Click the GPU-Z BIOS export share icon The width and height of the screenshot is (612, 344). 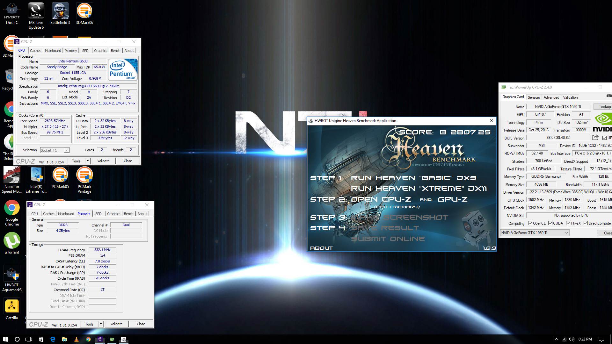[x=595, y=138]
